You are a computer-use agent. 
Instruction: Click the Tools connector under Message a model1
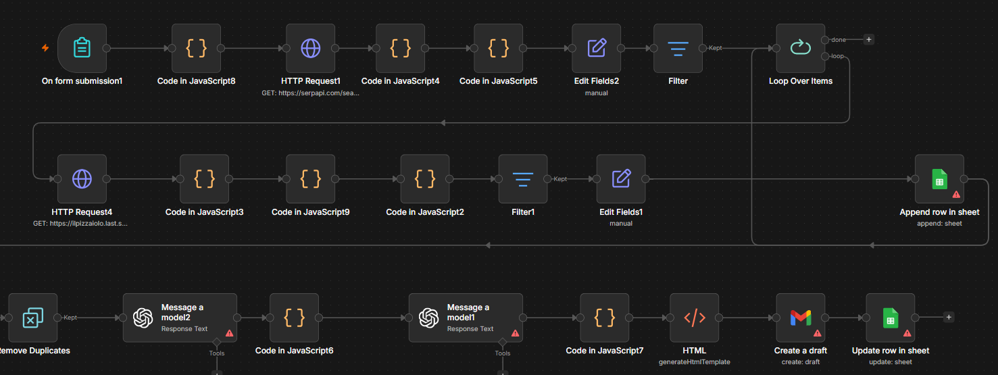pos(502,343)
